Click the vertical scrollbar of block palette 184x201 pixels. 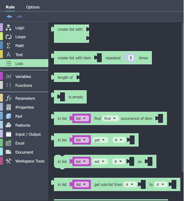tap(182, 97)
